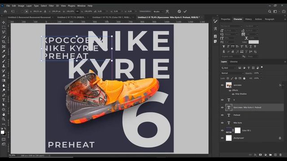Select the Pen tool
This screenshot has height=161, width=287.
(4, 95)
